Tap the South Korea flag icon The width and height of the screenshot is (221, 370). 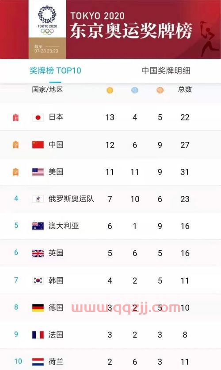pos(38,280)
